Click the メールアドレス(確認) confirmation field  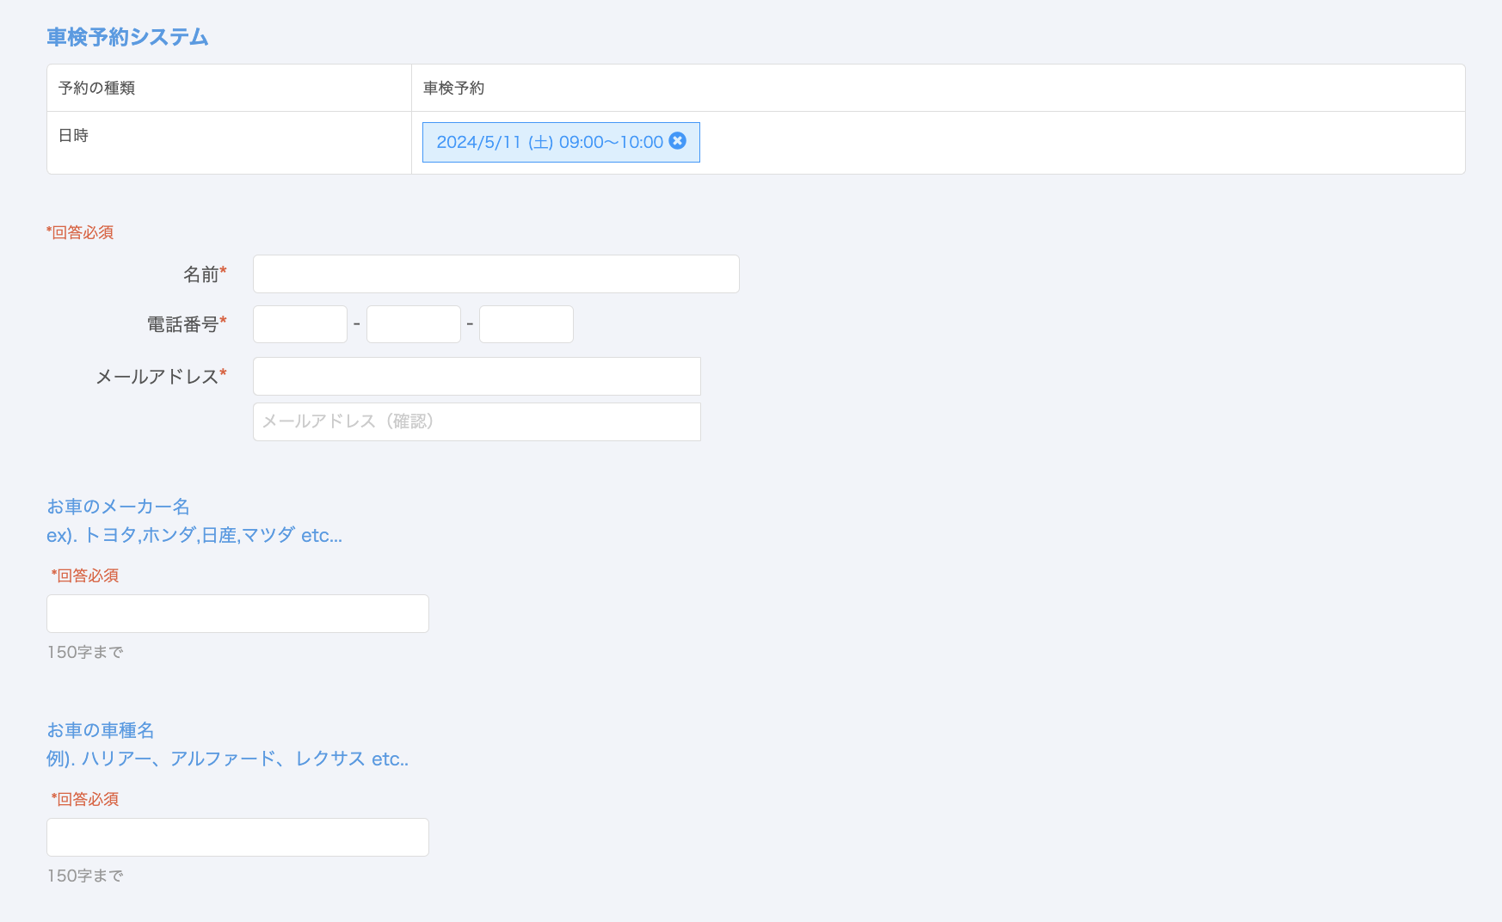click(477, 421)
